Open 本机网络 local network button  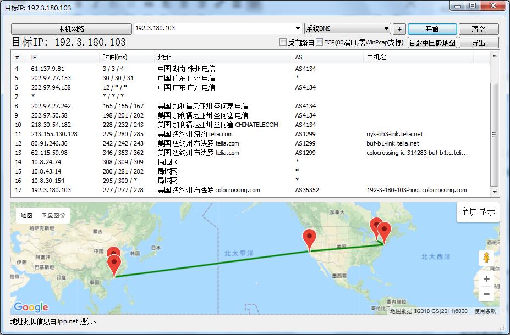[x=71, y=29]
